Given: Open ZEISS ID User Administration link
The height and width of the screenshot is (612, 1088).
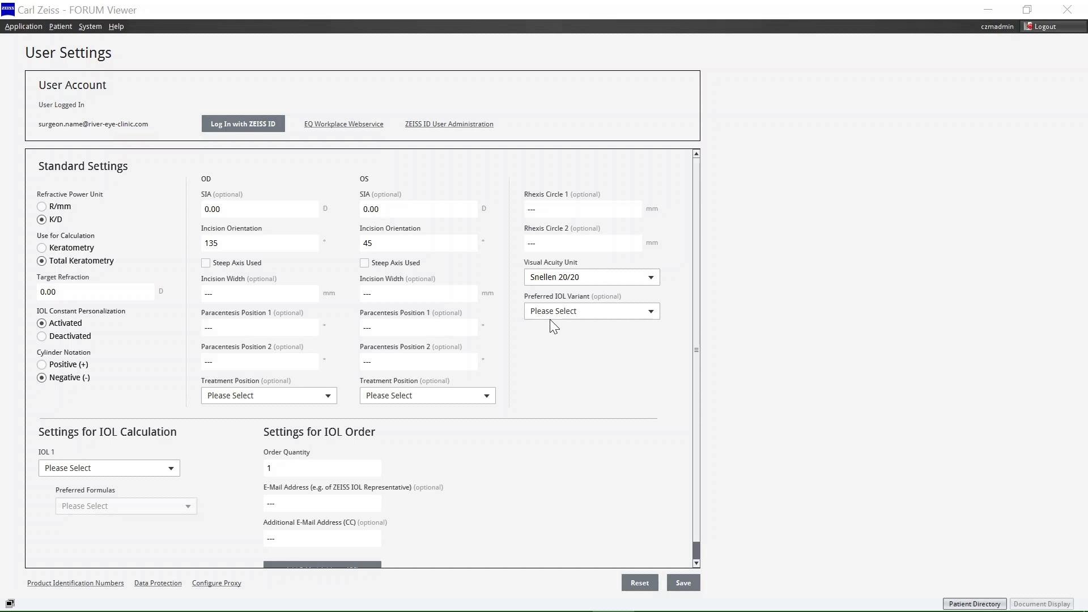Looking at the screenshot, I should [449, 124].
